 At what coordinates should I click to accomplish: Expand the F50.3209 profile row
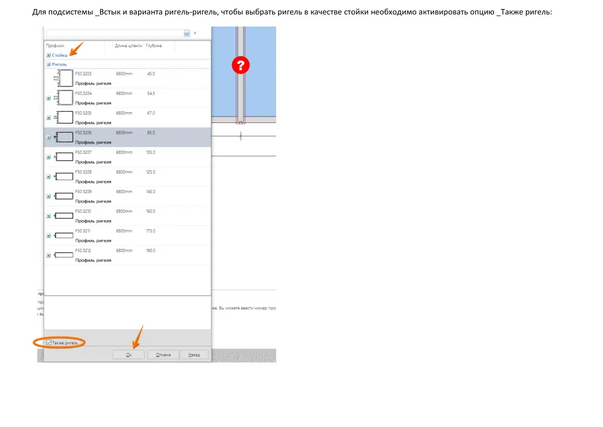point(48,197)
